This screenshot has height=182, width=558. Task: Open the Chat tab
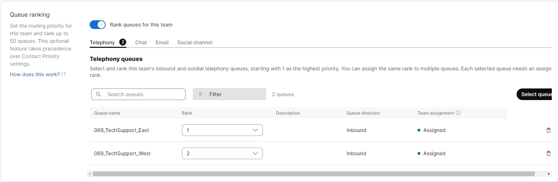point(141,42)
